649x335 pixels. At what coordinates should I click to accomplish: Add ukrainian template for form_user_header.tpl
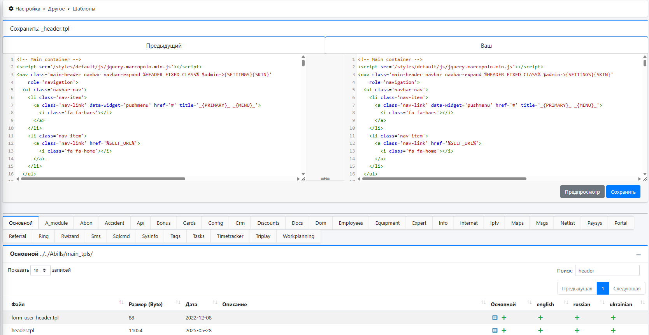pos(613,318)
